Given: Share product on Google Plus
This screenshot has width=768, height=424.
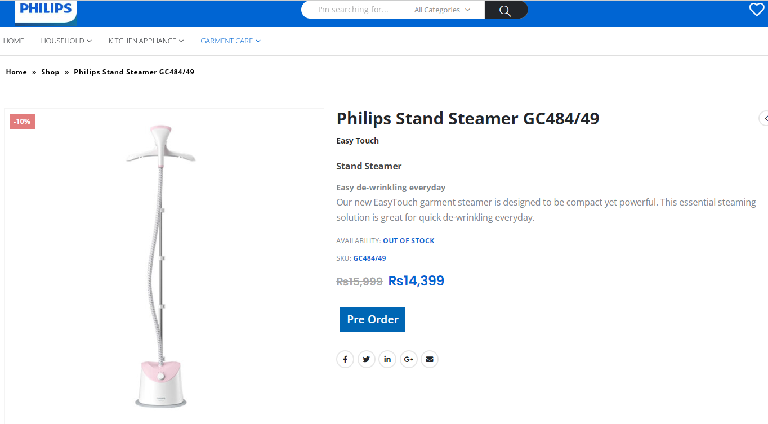Looking at the screenshot, I should [x=409, y=359].
